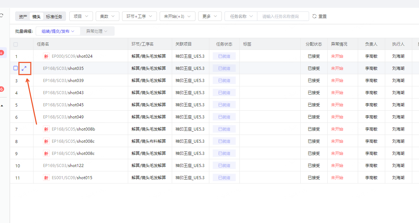419x223 pixels.
Task: Click the 新 badge in row 8
Action: coord(46,141)
